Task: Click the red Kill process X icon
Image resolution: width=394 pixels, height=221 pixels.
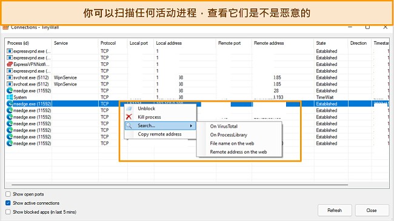Action: click(129, 117)
